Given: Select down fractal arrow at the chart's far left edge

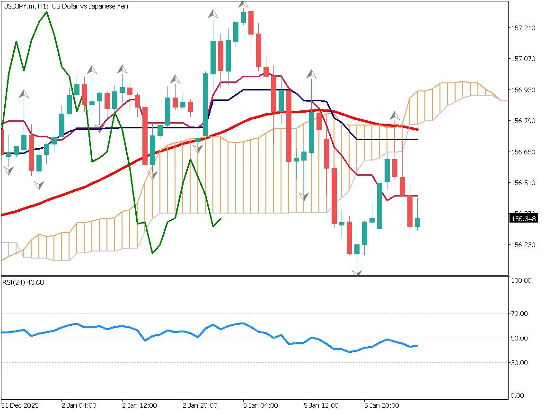Looking at the screenshot, I should click(x=8, y=170).
